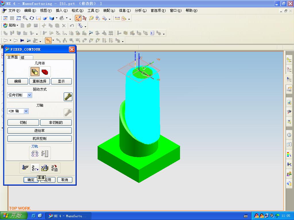Toggle the highlighted operation navigator view icon
The width and height of the screenshot is (294, 220).
tap(48, 40)
